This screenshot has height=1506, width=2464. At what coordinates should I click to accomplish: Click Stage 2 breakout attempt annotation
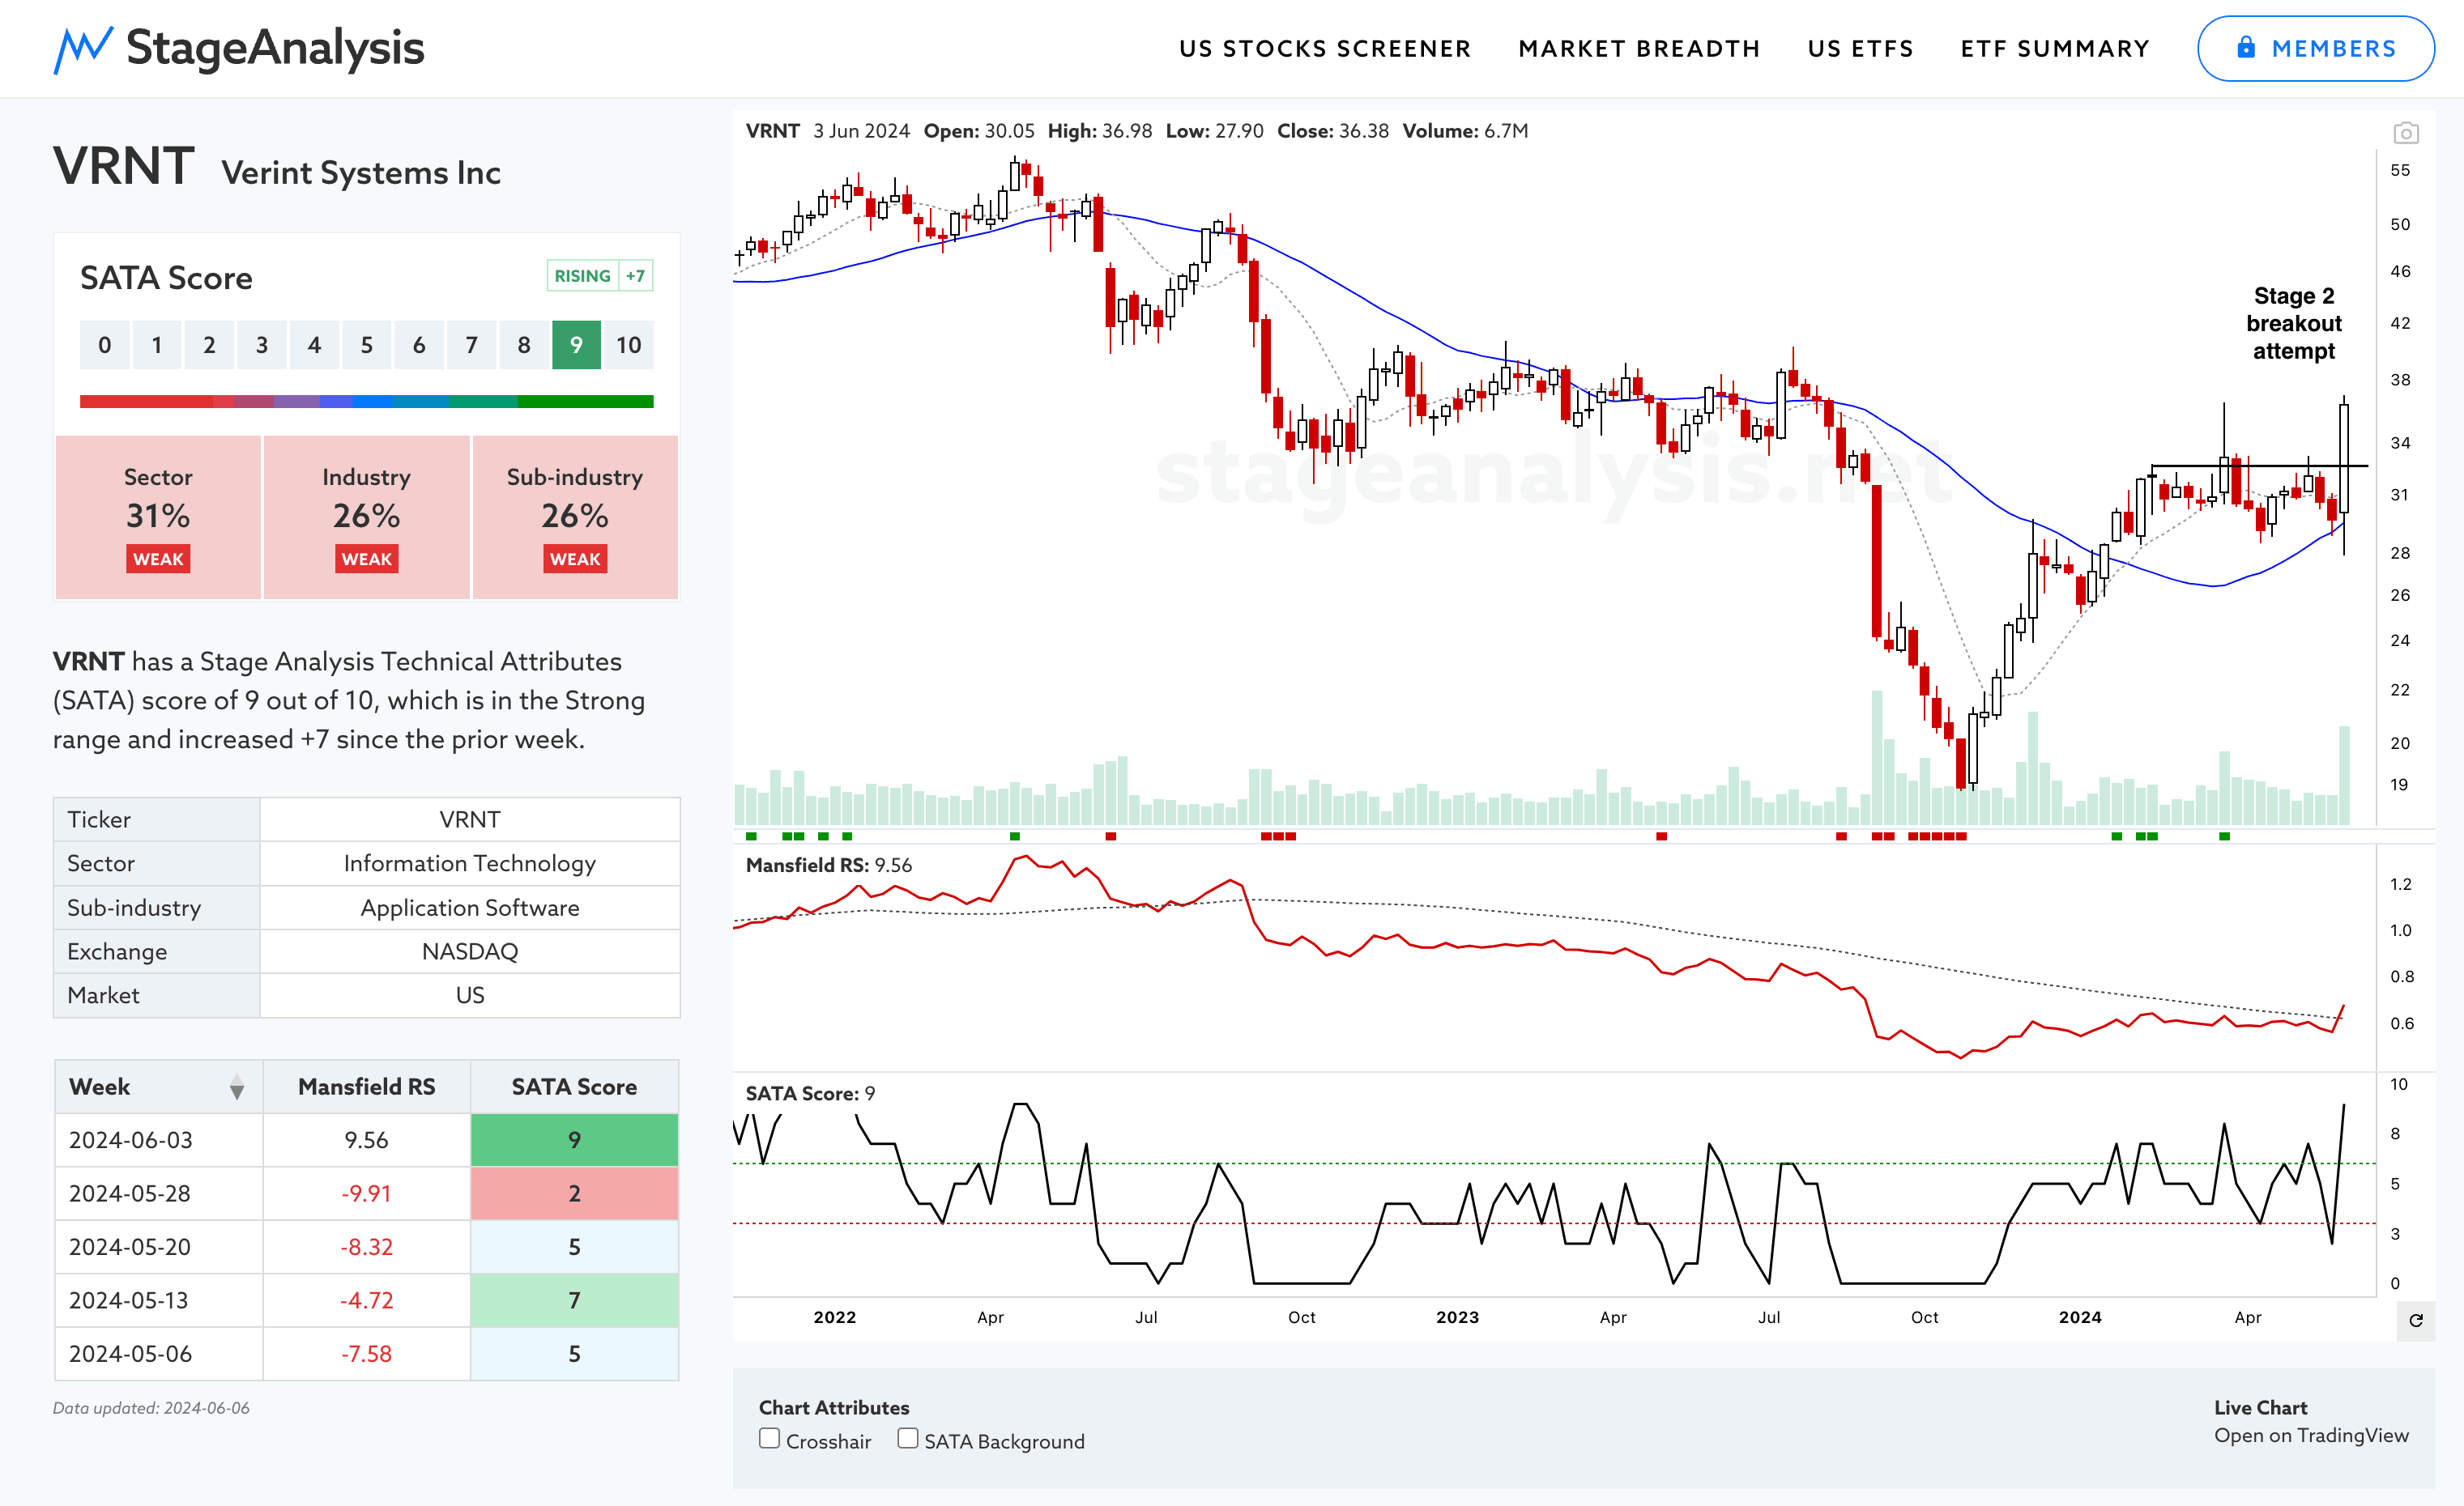click(x=2293, y=323)
